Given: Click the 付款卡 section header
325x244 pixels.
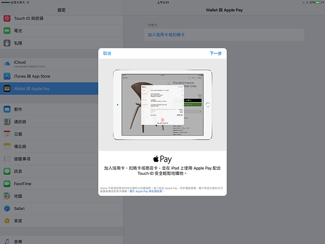Looking at the screenshot, I should (x=152, y=25).
